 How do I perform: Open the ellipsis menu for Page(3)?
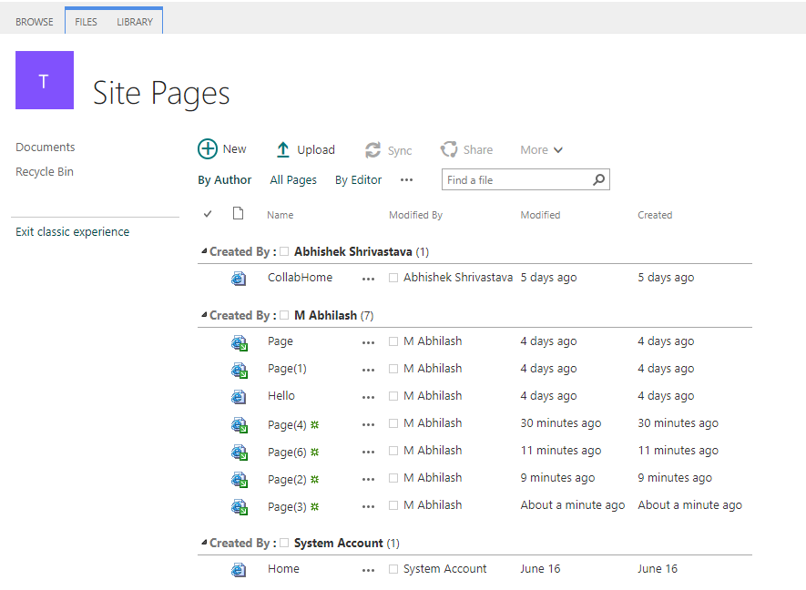point(368,506)
